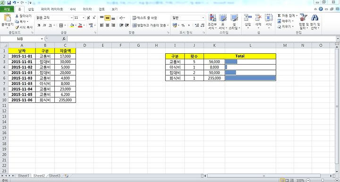The height and width of the screenshot is (182, 340).
Task: Click the increase decimal icon
Action: [x=197, y=25]
